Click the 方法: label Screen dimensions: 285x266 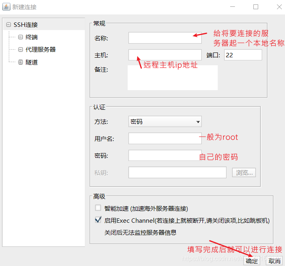pyautogui.click(x=101, y=122)
